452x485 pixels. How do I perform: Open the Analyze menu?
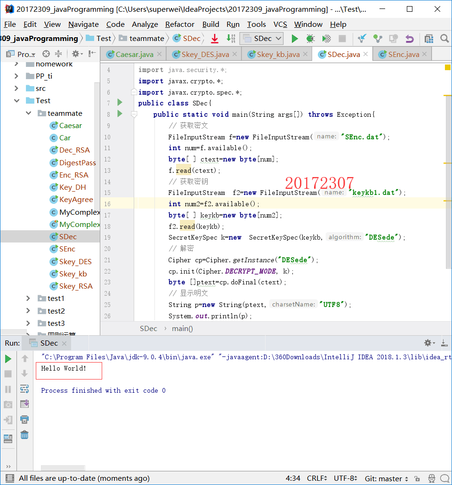(145, 24)
